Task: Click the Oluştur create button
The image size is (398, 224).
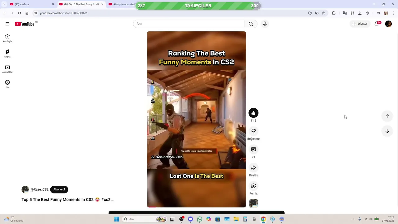Action: (360, 24)
